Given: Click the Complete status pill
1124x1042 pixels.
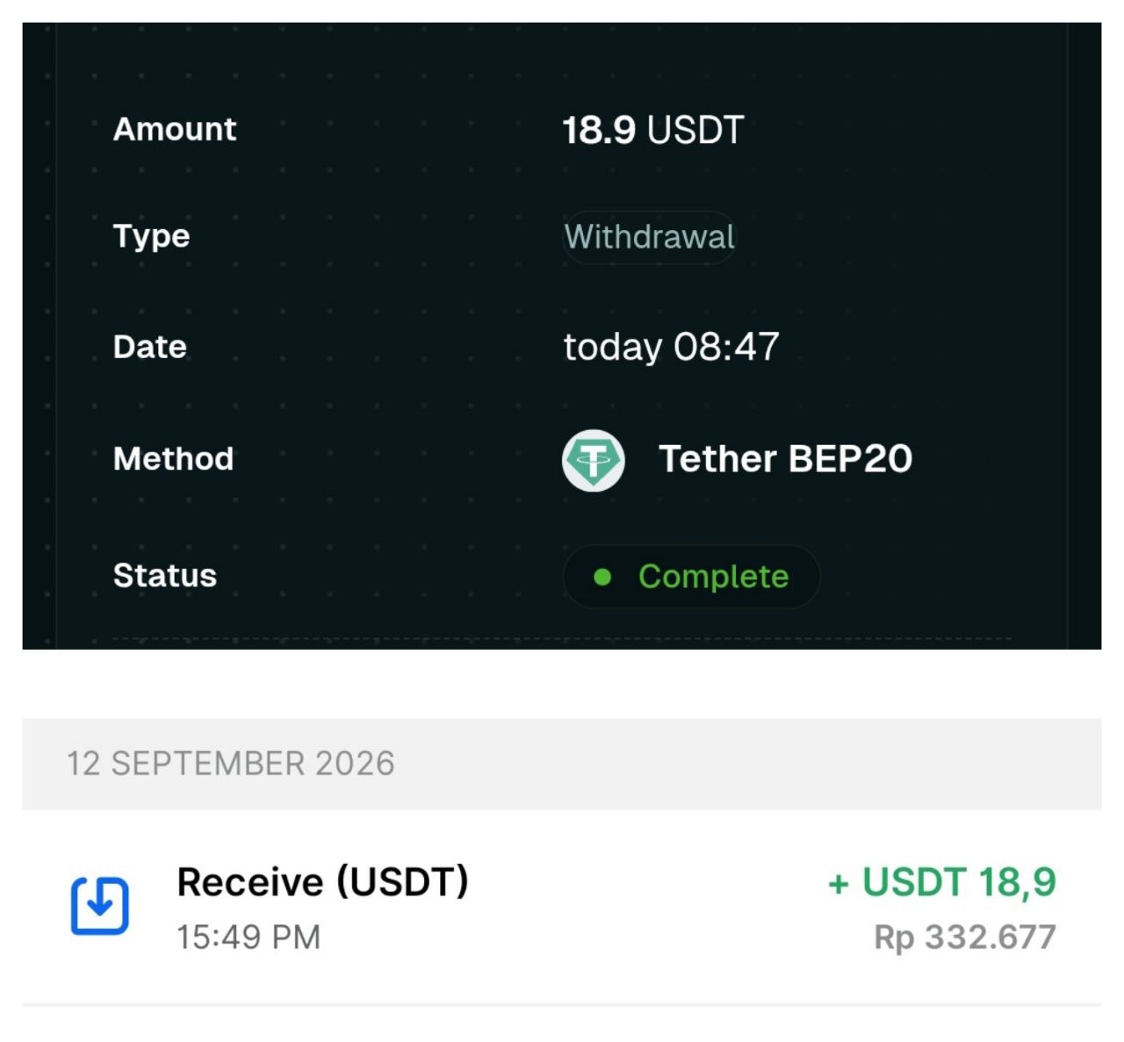Looking at the screenshot, I should click(691, 577).
